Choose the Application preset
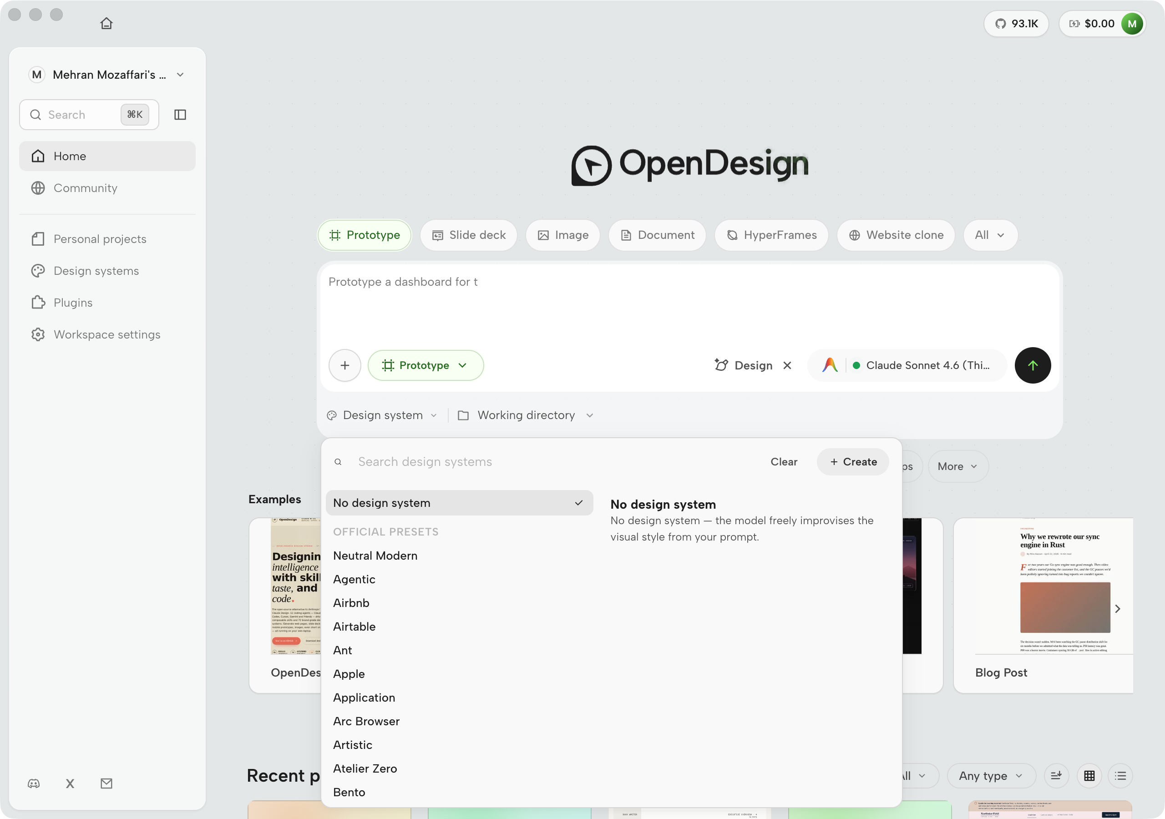This screenshot has width=1165, height=819. tap(459, 698)
